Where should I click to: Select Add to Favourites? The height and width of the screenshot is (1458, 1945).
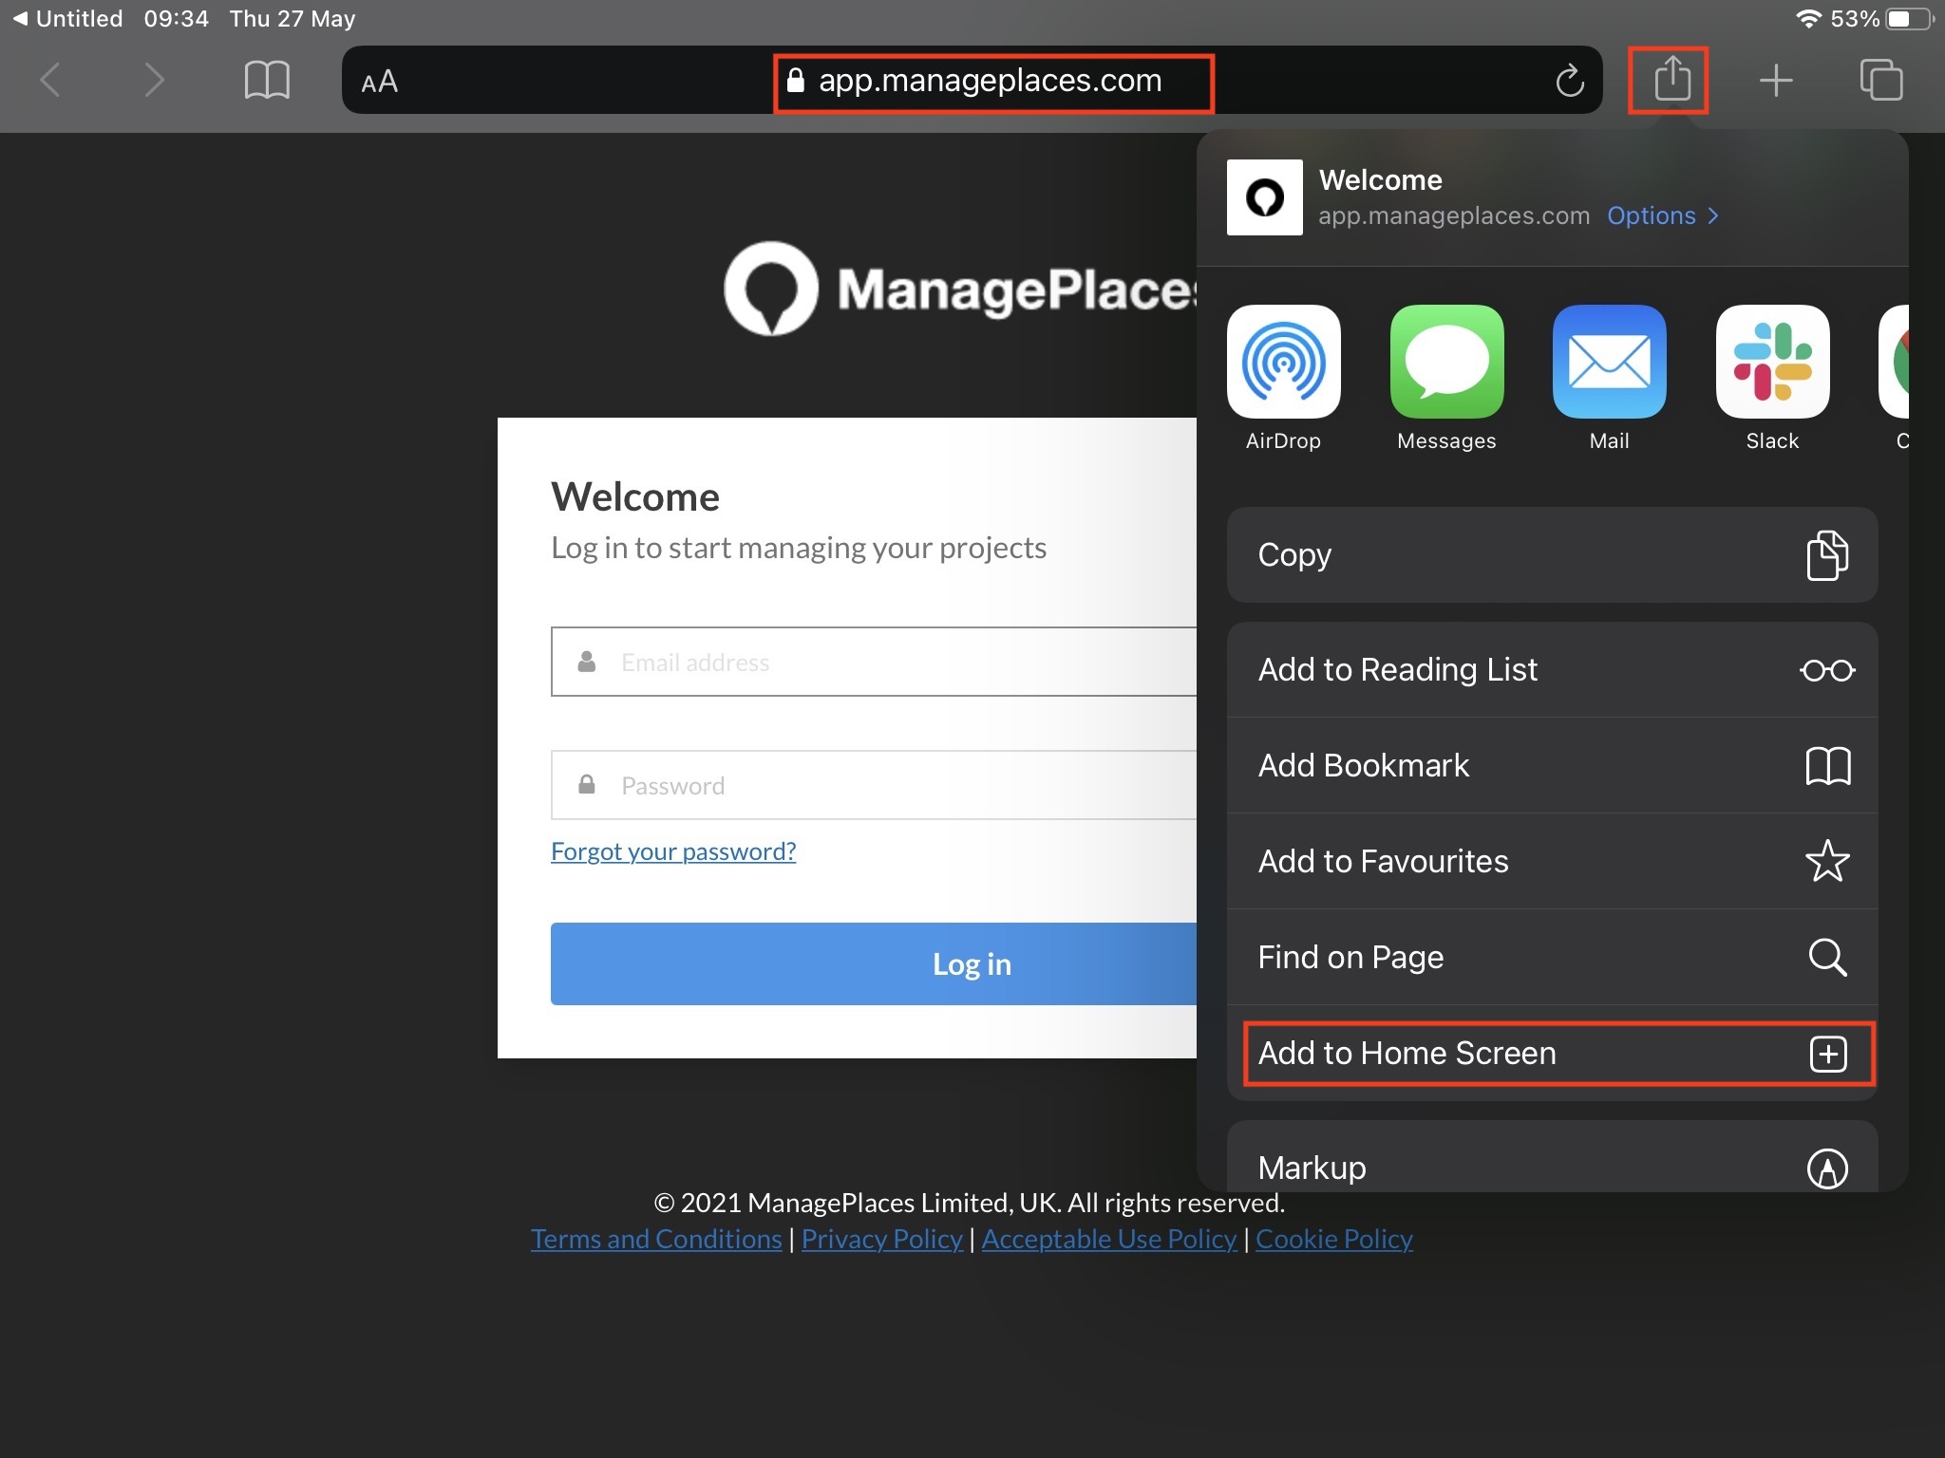coord(1552,861)
